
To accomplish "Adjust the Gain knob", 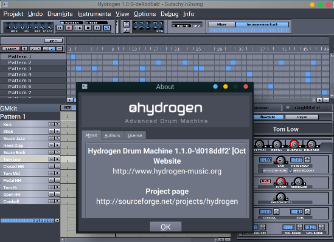I will [280, 160].
